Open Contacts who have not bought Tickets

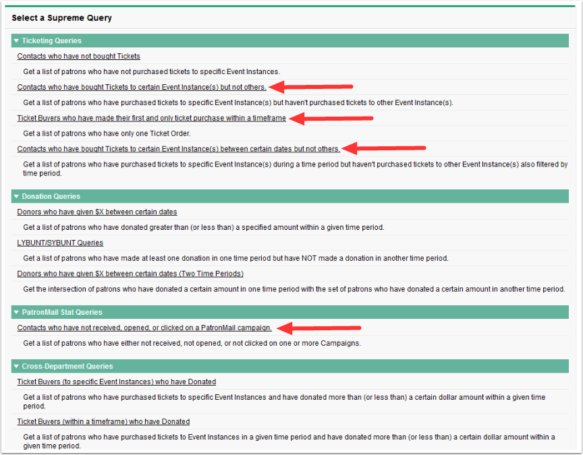[78, 56]
